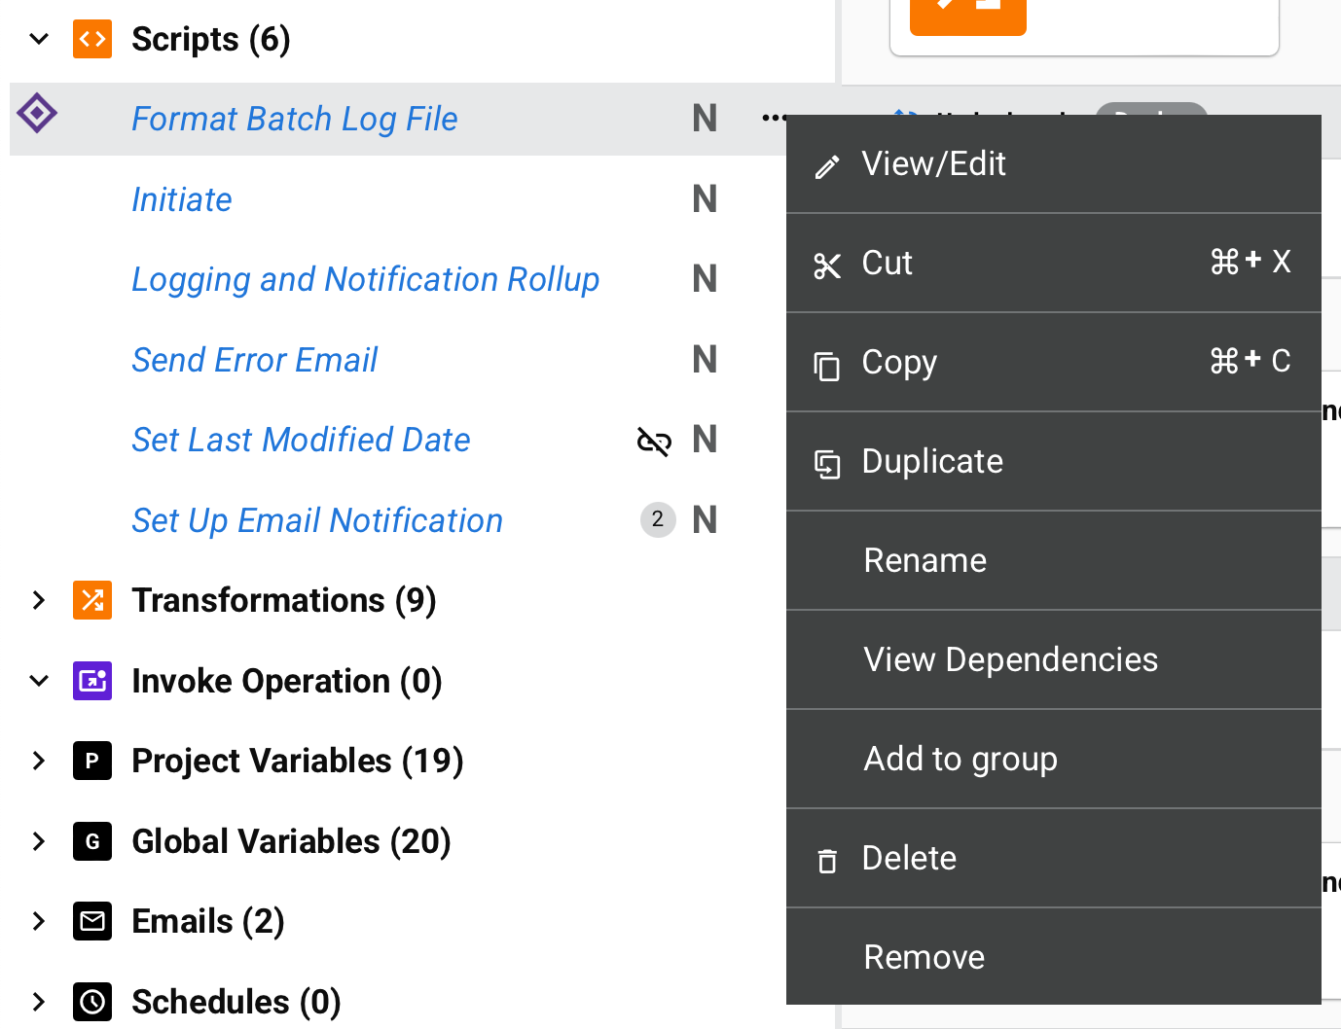Viewport: 1341px width, 1029px height.
Task: Expand the Global Variables section
Action: 39,841
